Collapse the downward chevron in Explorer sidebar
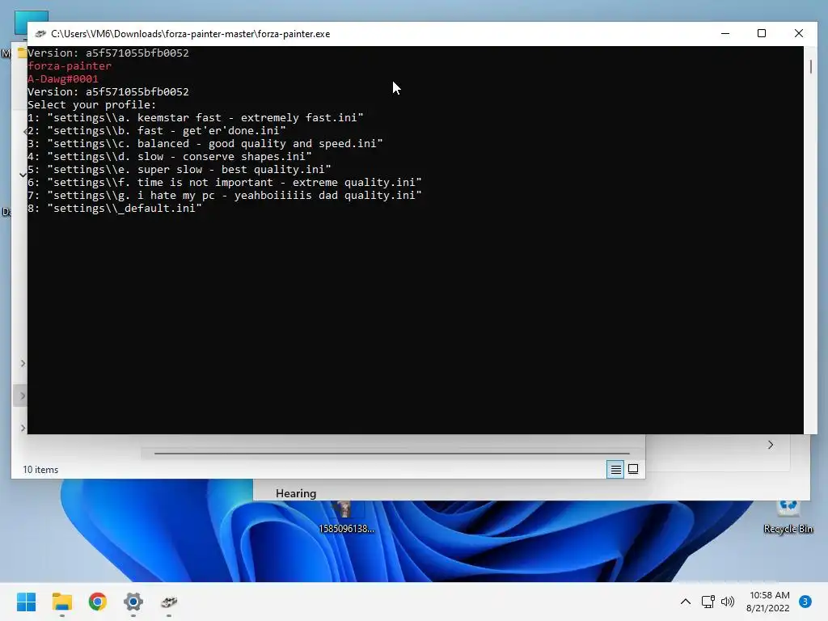Image resolution: width=828 pixels, height=621 pixels. pos(23,175)
